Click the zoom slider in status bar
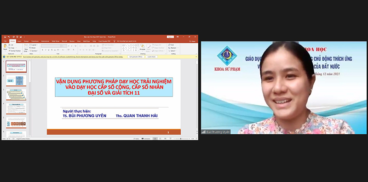This screenshot has width=368, height=182. pyautogui.click(x=182, y=139)
